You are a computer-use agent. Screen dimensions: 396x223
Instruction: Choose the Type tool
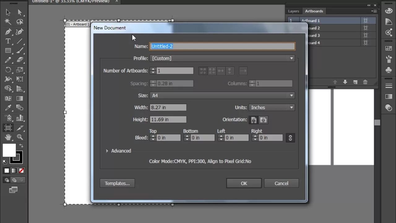click(x=8, y=41)
